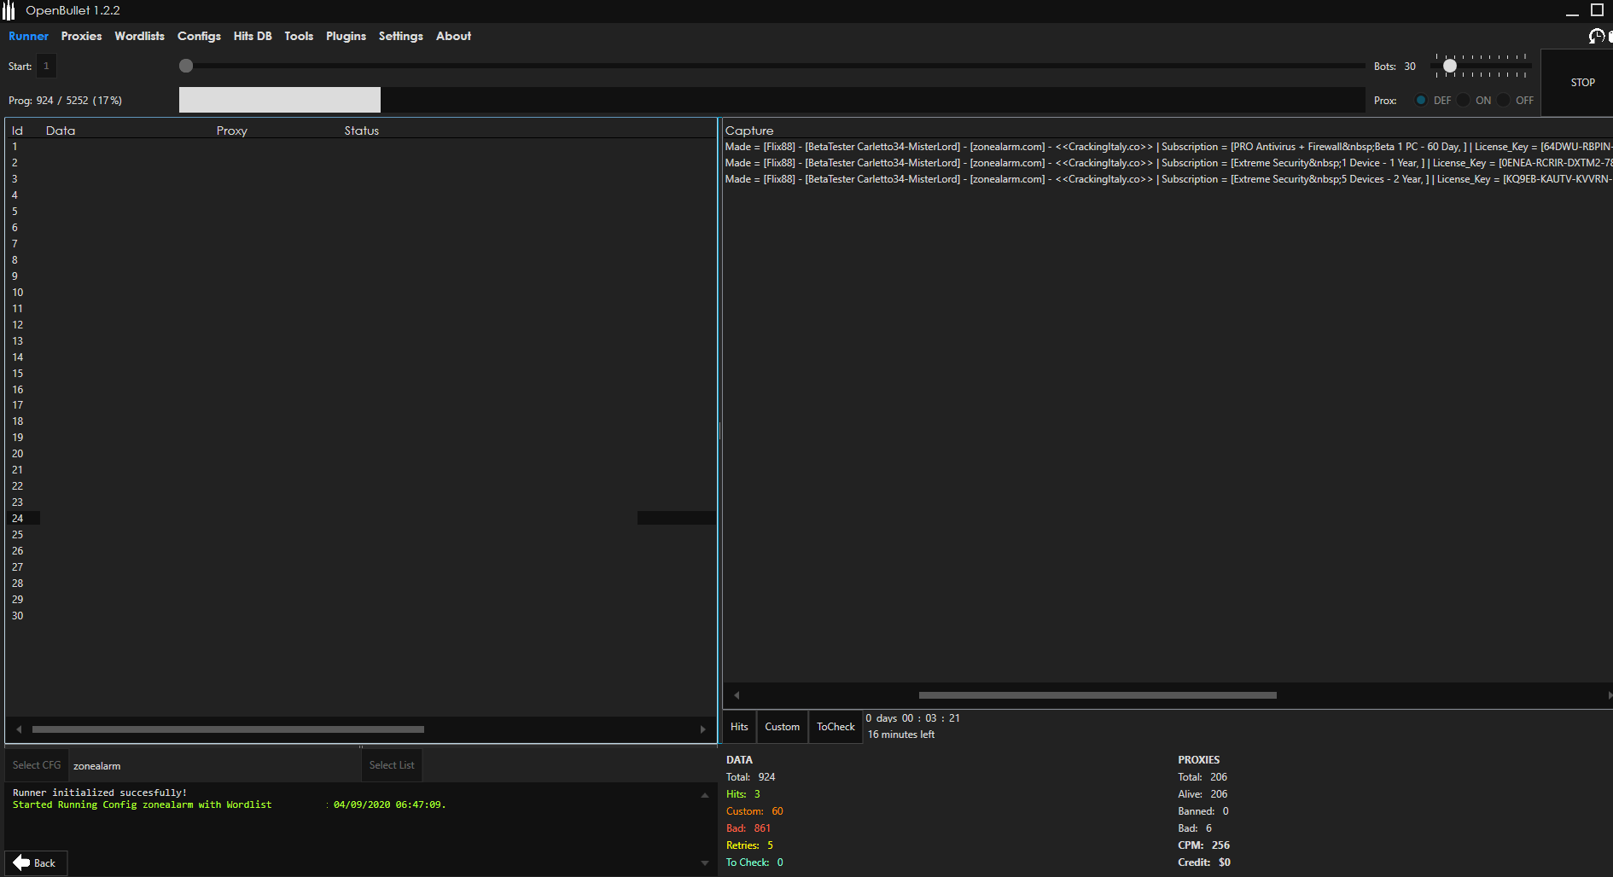Click left scroll arrow of bot list
1613x877 pixels.
[19, 729]
